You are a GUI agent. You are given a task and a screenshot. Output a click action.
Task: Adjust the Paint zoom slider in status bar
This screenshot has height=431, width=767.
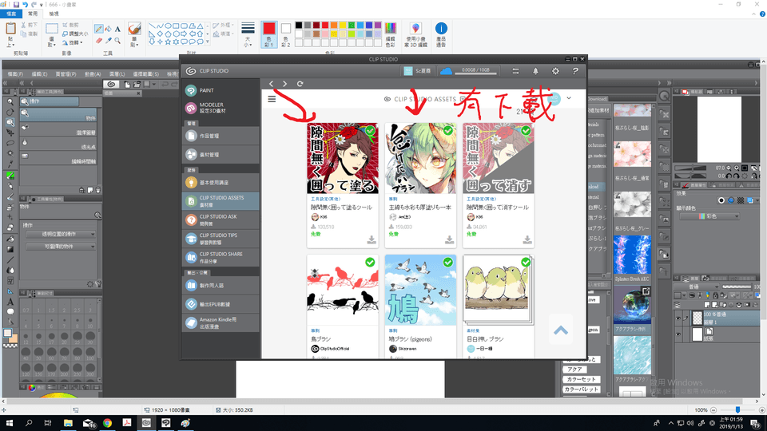(737, 410)
